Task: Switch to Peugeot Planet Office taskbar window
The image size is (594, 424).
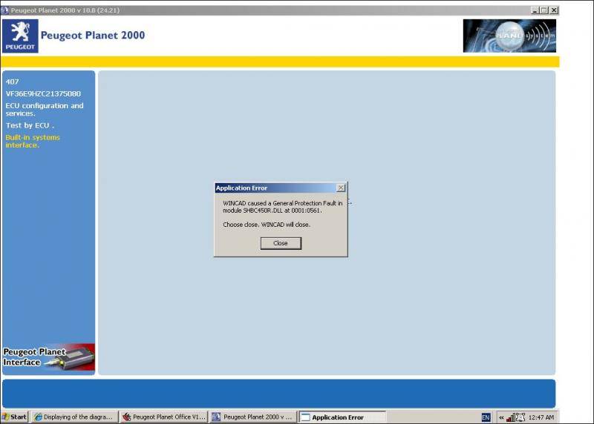Action: click(163, 417)
